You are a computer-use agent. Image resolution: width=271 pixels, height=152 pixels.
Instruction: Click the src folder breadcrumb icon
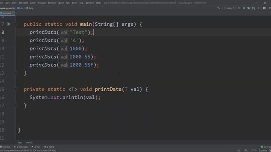(18, 8)
